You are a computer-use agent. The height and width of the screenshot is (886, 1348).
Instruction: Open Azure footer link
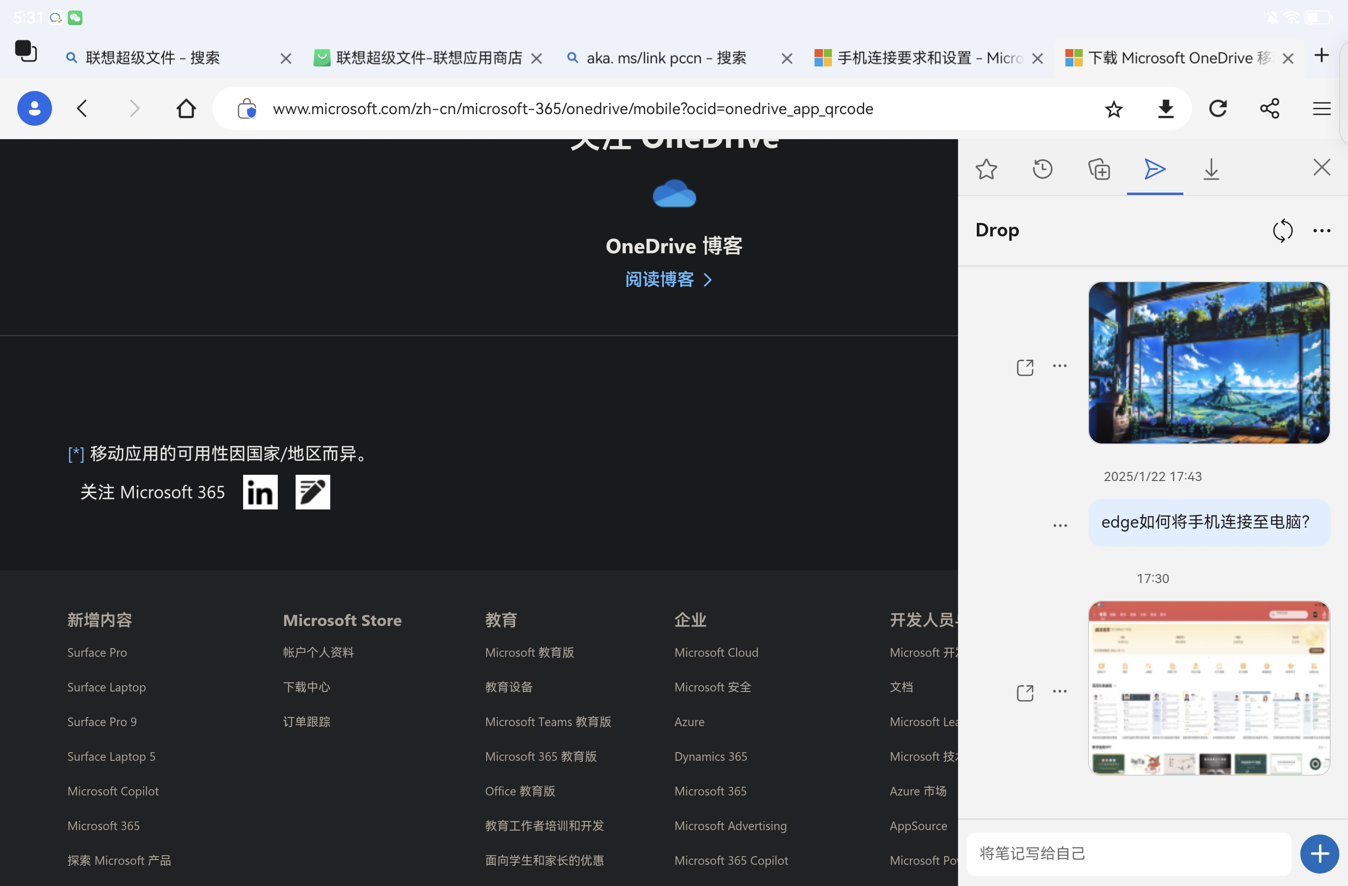pos(689,721)
